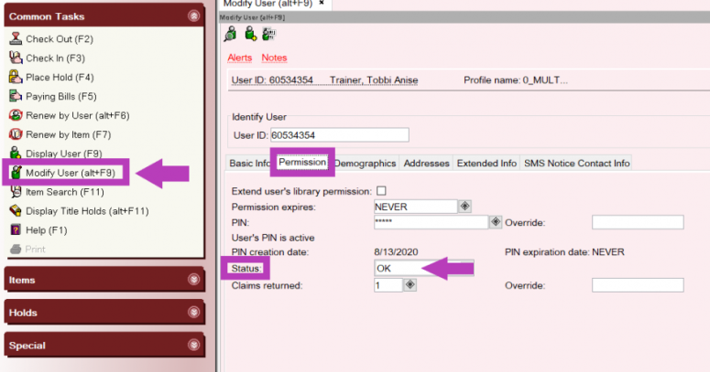Close the Modify User (alt+F9) window tab
This screenshot has width=710, height=372.
pyautogui.click(x=322, y=3)
